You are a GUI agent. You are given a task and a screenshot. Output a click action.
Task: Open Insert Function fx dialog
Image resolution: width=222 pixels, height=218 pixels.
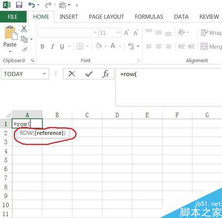pyautogui.click(x=106, y=74)
